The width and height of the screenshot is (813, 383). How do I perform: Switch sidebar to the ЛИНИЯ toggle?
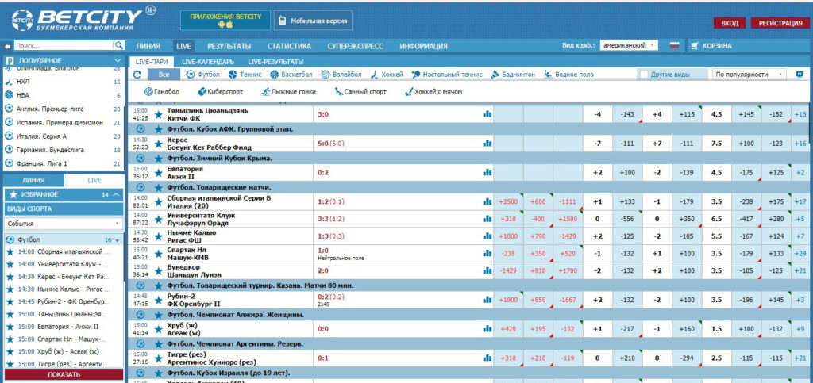pos(33,180)
